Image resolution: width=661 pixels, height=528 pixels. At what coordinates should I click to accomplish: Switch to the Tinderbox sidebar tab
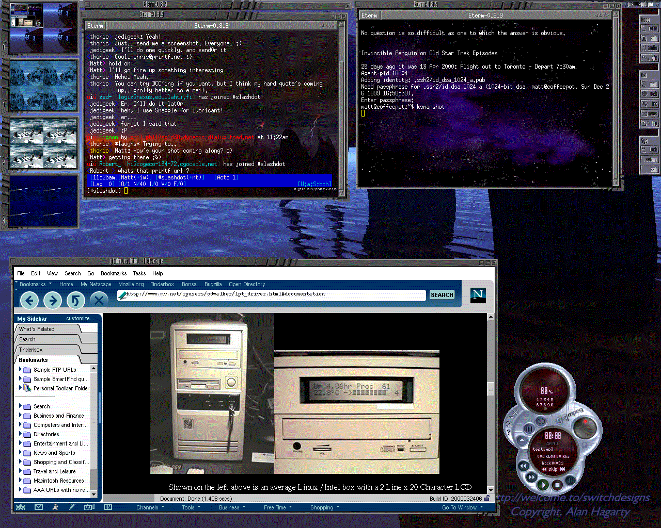point(48,350)
